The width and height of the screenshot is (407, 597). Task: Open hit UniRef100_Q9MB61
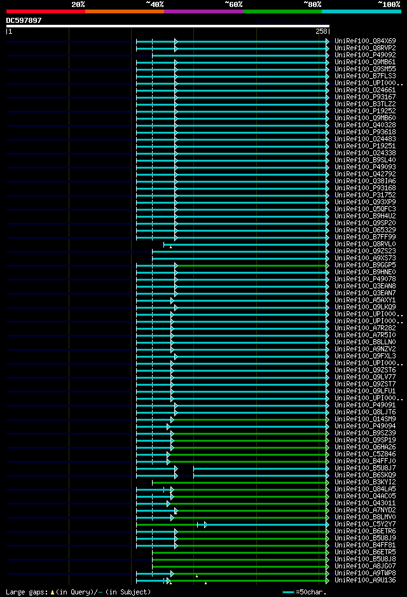pos(365,62)
